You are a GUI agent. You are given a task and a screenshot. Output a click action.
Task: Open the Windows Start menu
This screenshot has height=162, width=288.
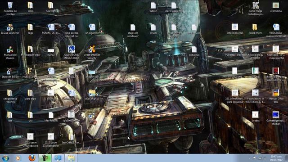[x=5, y=158]
